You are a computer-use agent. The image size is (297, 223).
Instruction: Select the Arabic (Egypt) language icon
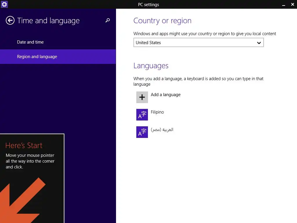pyautogui.click(x=142, y=132)
